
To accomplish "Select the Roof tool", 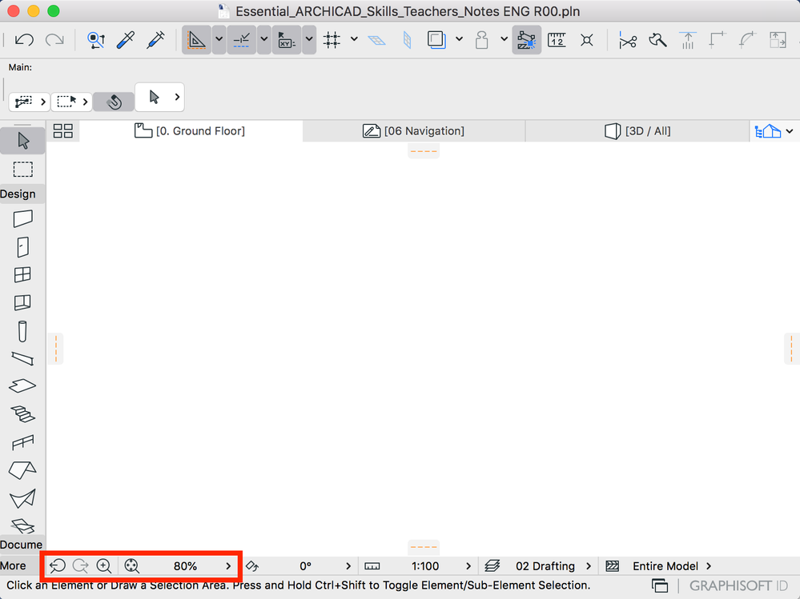I will pyautogui.click(x=22, y=470).
